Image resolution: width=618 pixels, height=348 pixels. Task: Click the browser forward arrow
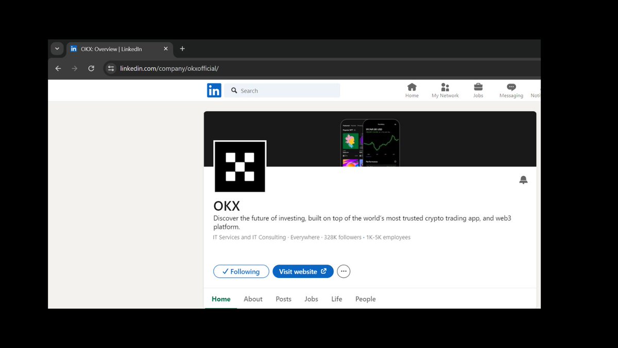tap(75, 69)
